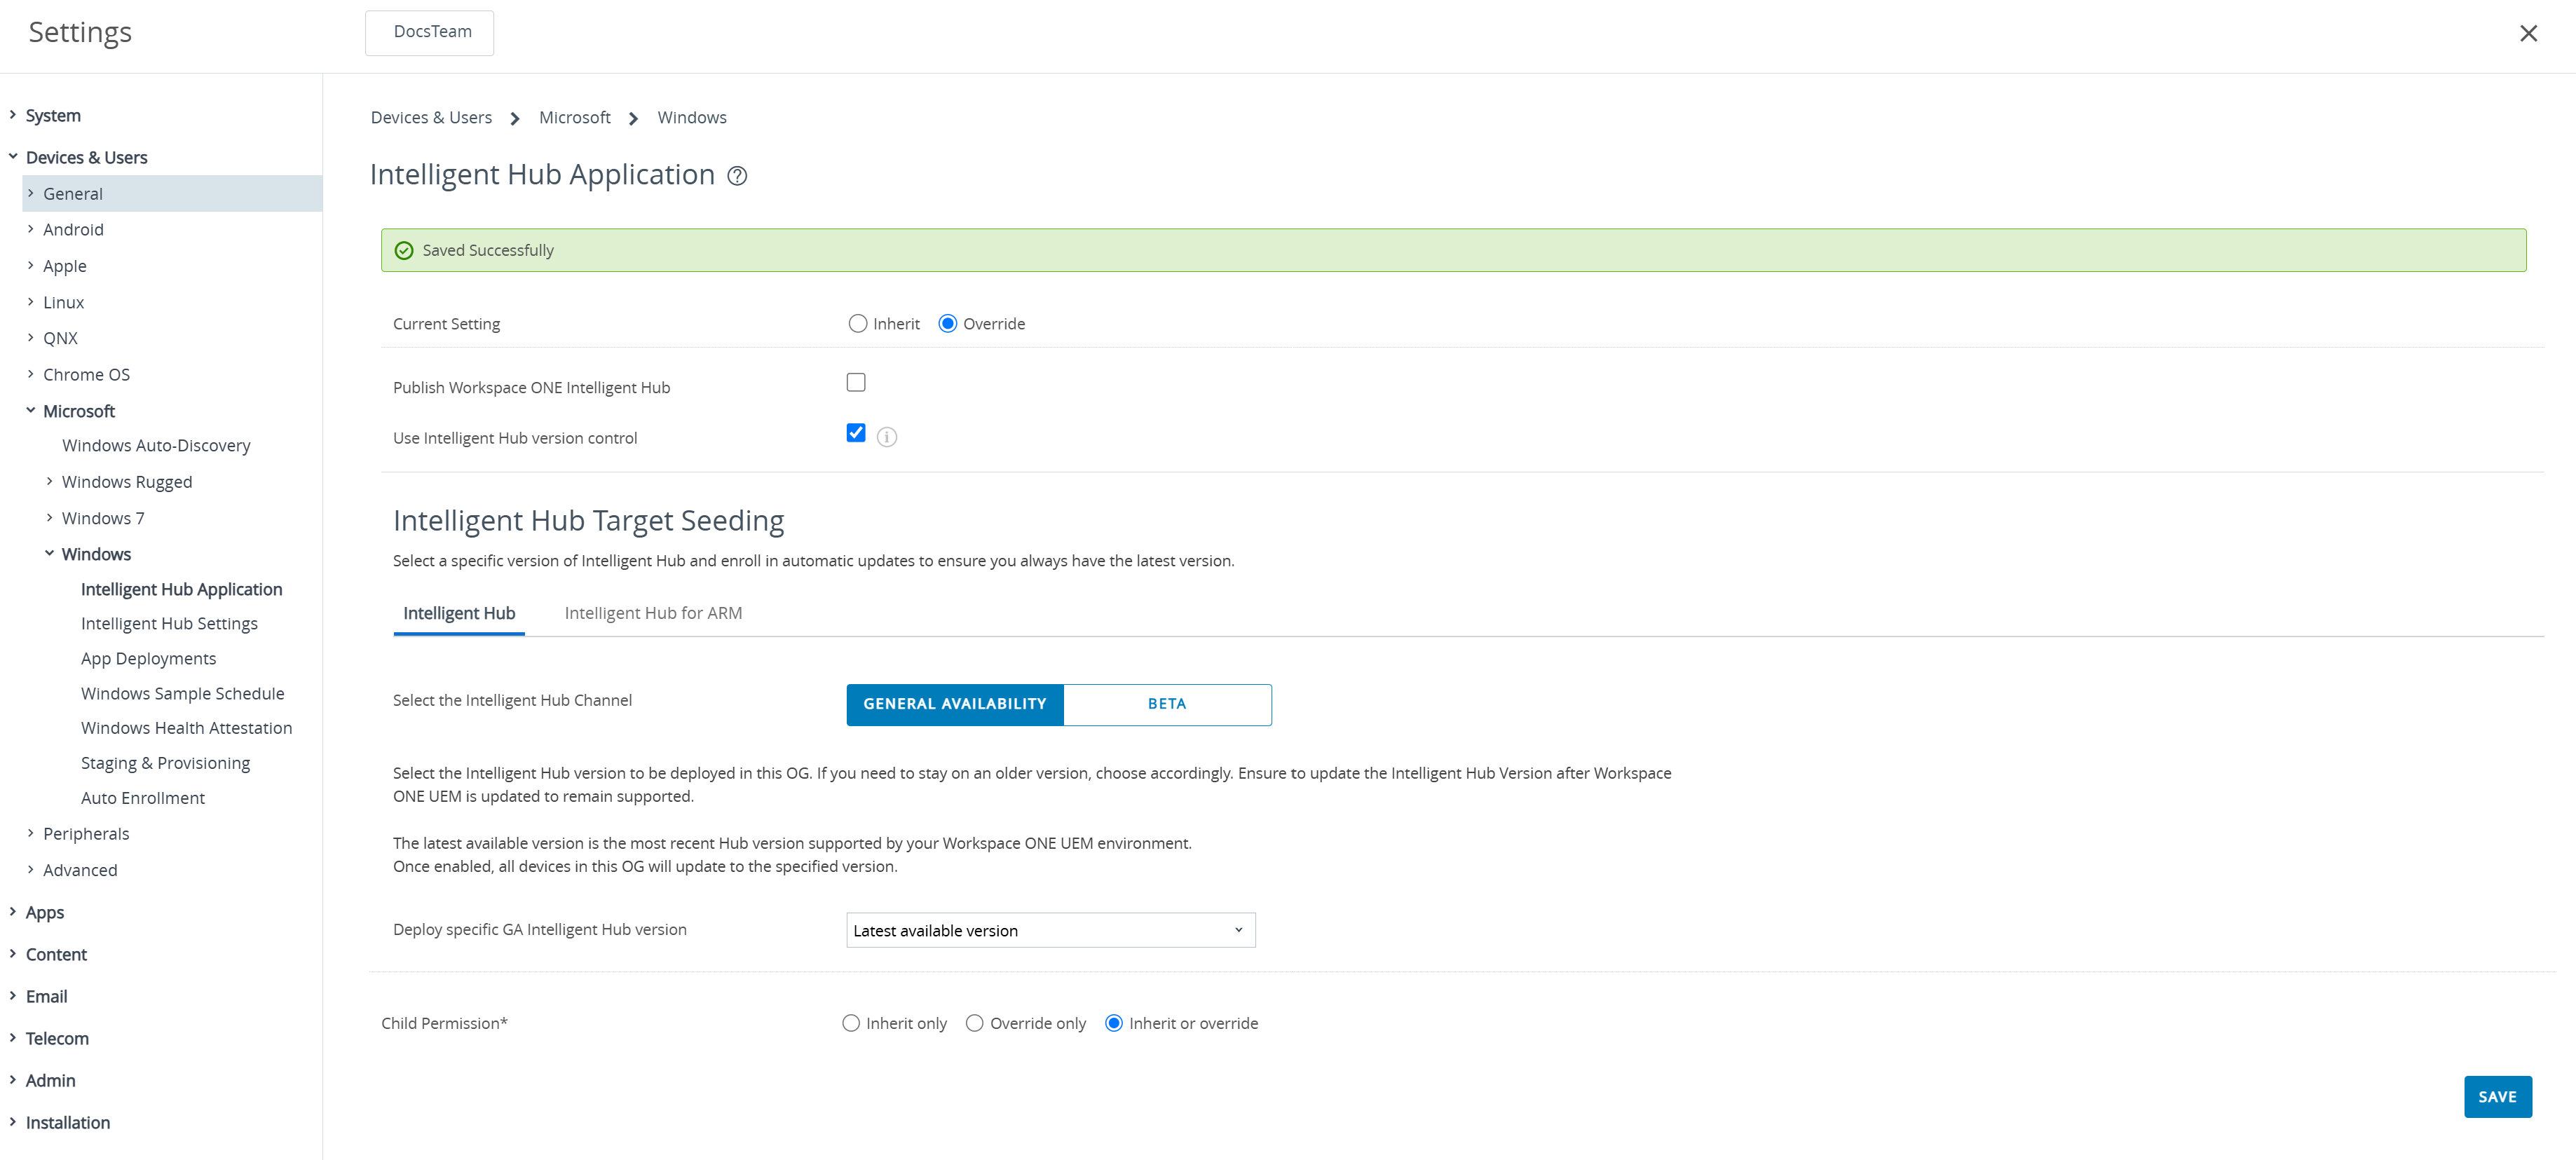Viewport: 2576px width, 1160px height.
Task: Switch channel to General Availability
Action: [x=955, y=705]
